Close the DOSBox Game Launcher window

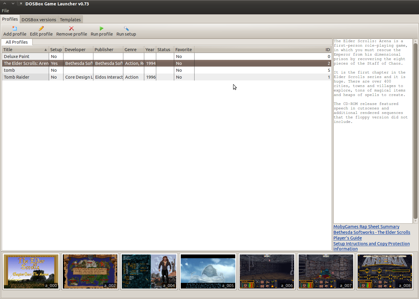coord(21,4)
